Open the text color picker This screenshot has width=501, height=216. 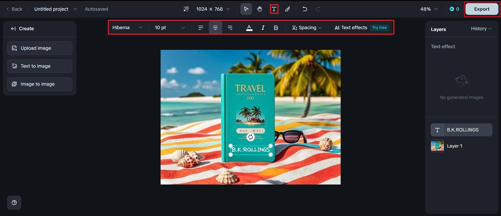tap(249, 28)
